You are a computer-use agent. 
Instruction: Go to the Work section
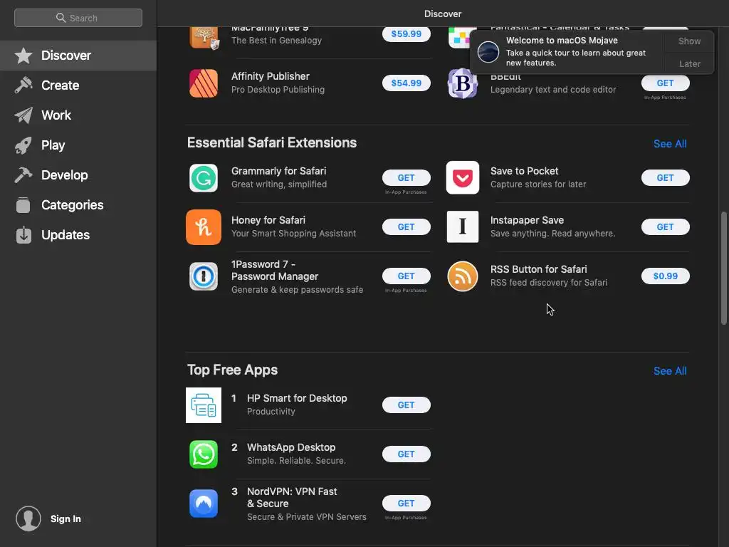click(x=78, y=115)
